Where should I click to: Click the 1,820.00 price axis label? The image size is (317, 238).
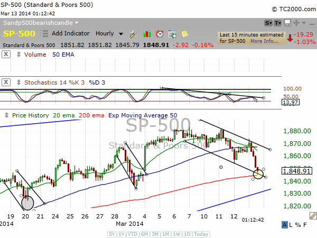point(297,206)
